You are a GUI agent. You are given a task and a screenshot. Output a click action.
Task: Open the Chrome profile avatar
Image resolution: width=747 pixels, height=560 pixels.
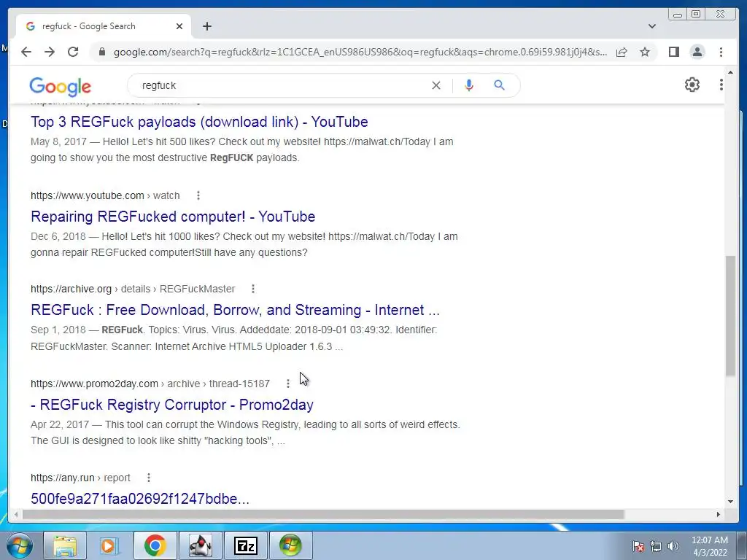pyautogui.click(x=697, y=52)
